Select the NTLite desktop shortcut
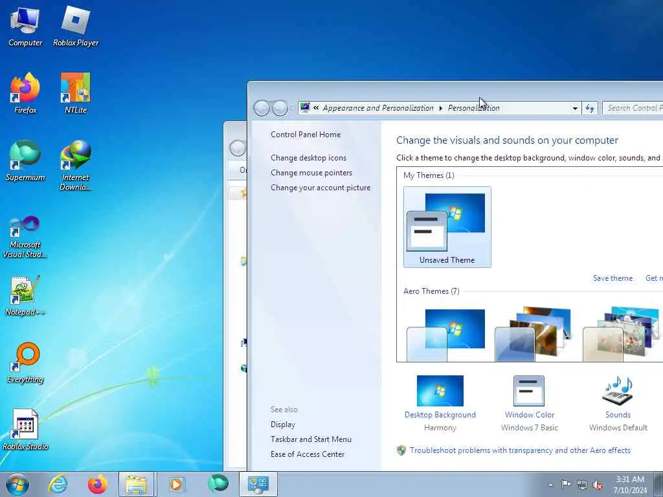The image size is (663, 497). [76, 93]
